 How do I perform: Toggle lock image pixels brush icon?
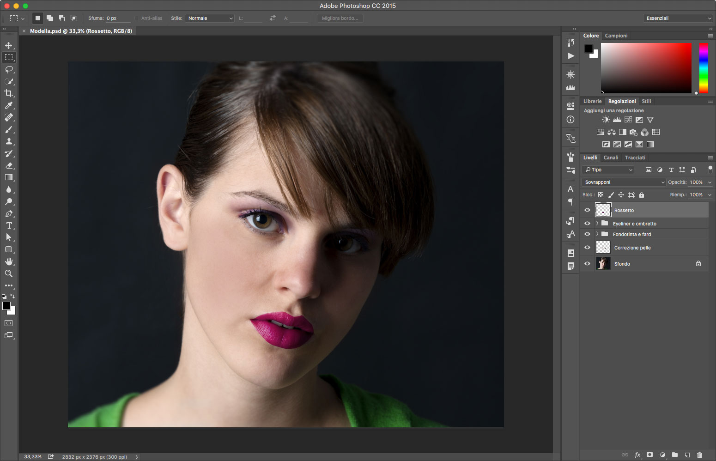[x=611, y=195]
